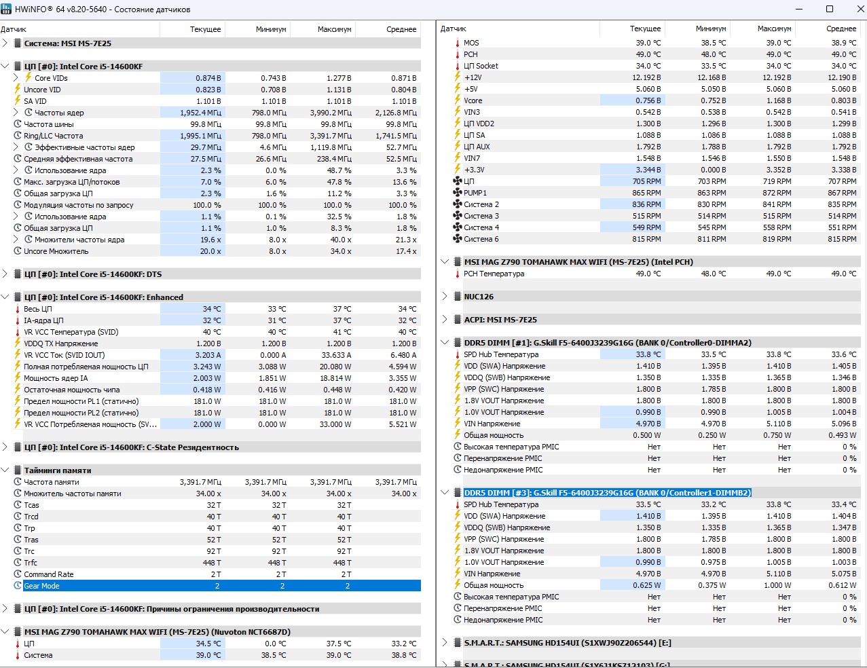Click the lightning icon of VR VCC Ток
867x668 pixels.
pyautogui.click(x=18, y=355)
